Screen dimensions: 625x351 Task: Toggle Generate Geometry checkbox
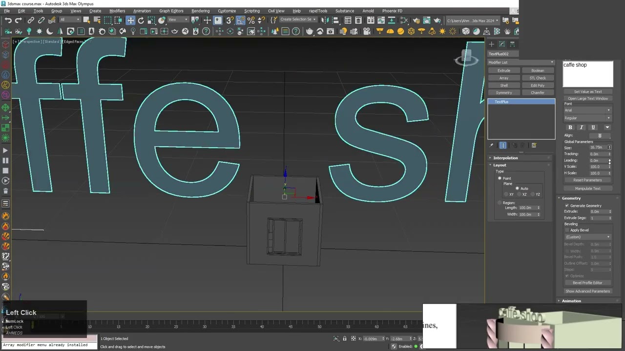pos(567,206)
